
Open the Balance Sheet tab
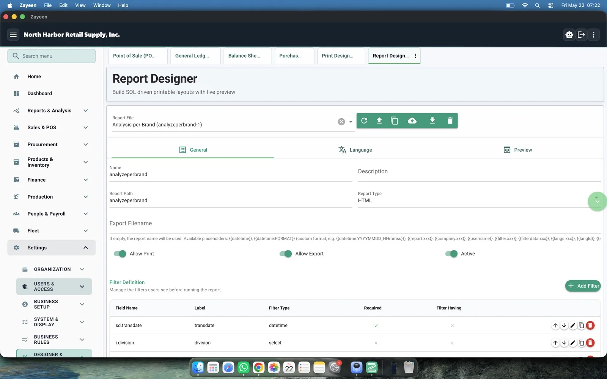pos(247,56)
